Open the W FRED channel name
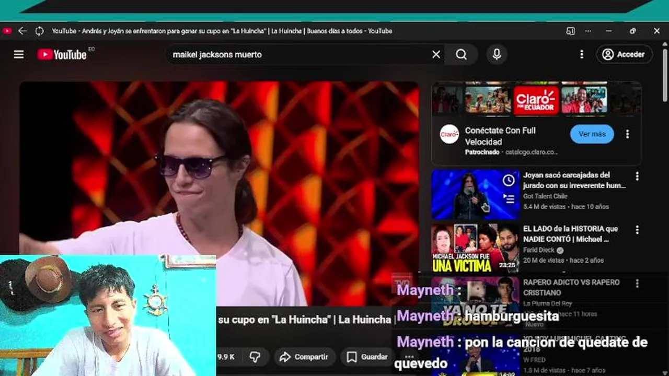Screen dimensions: 669x376 [x=534, y=359]
